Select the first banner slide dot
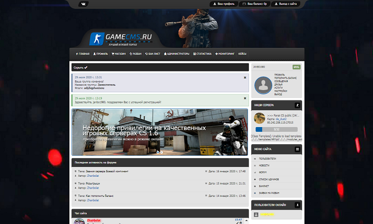Viewport: 373px width, 224px height. (158, 152)
